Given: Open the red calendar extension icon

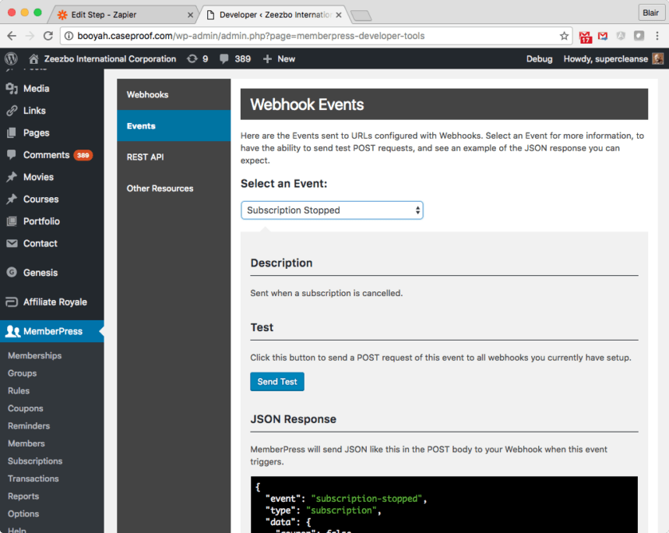Looking at the screenshot, I should 586,37.
